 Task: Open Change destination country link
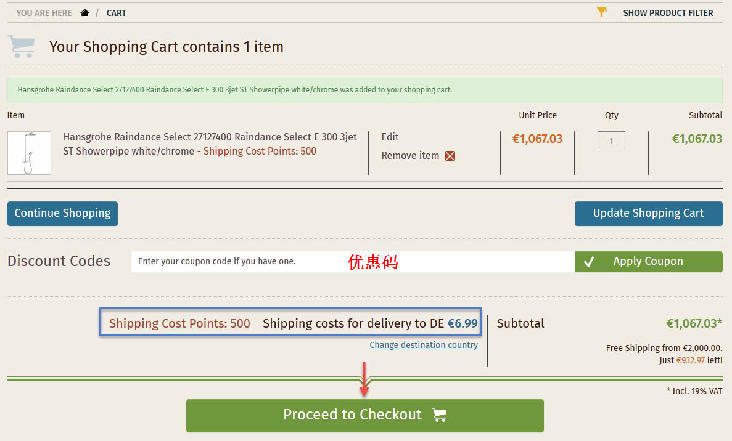[424, 345]
